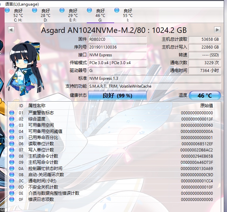Image resolution: width=227 pixels, height=212 pixels.
Task: Click the 46 °C temperature button
Action: [x=205, y=95]
